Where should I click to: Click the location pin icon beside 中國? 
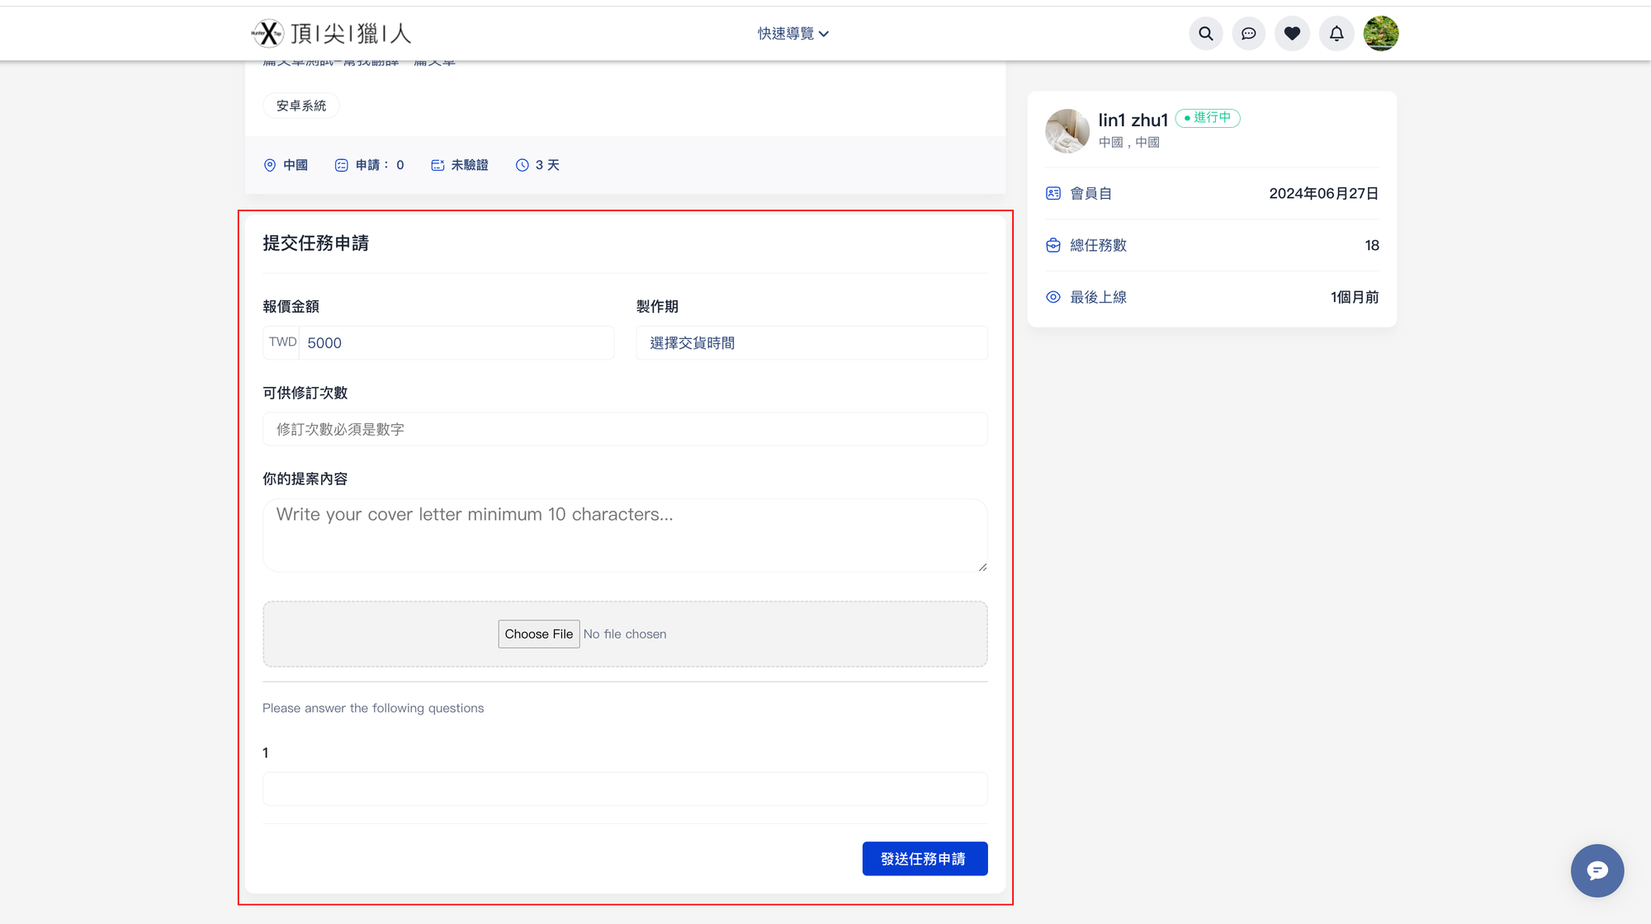(x=270, y=165)
